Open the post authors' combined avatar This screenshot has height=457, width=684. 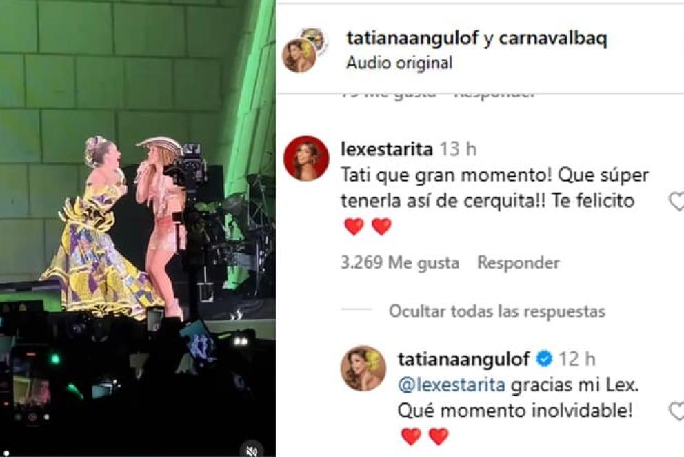point(305,50)
